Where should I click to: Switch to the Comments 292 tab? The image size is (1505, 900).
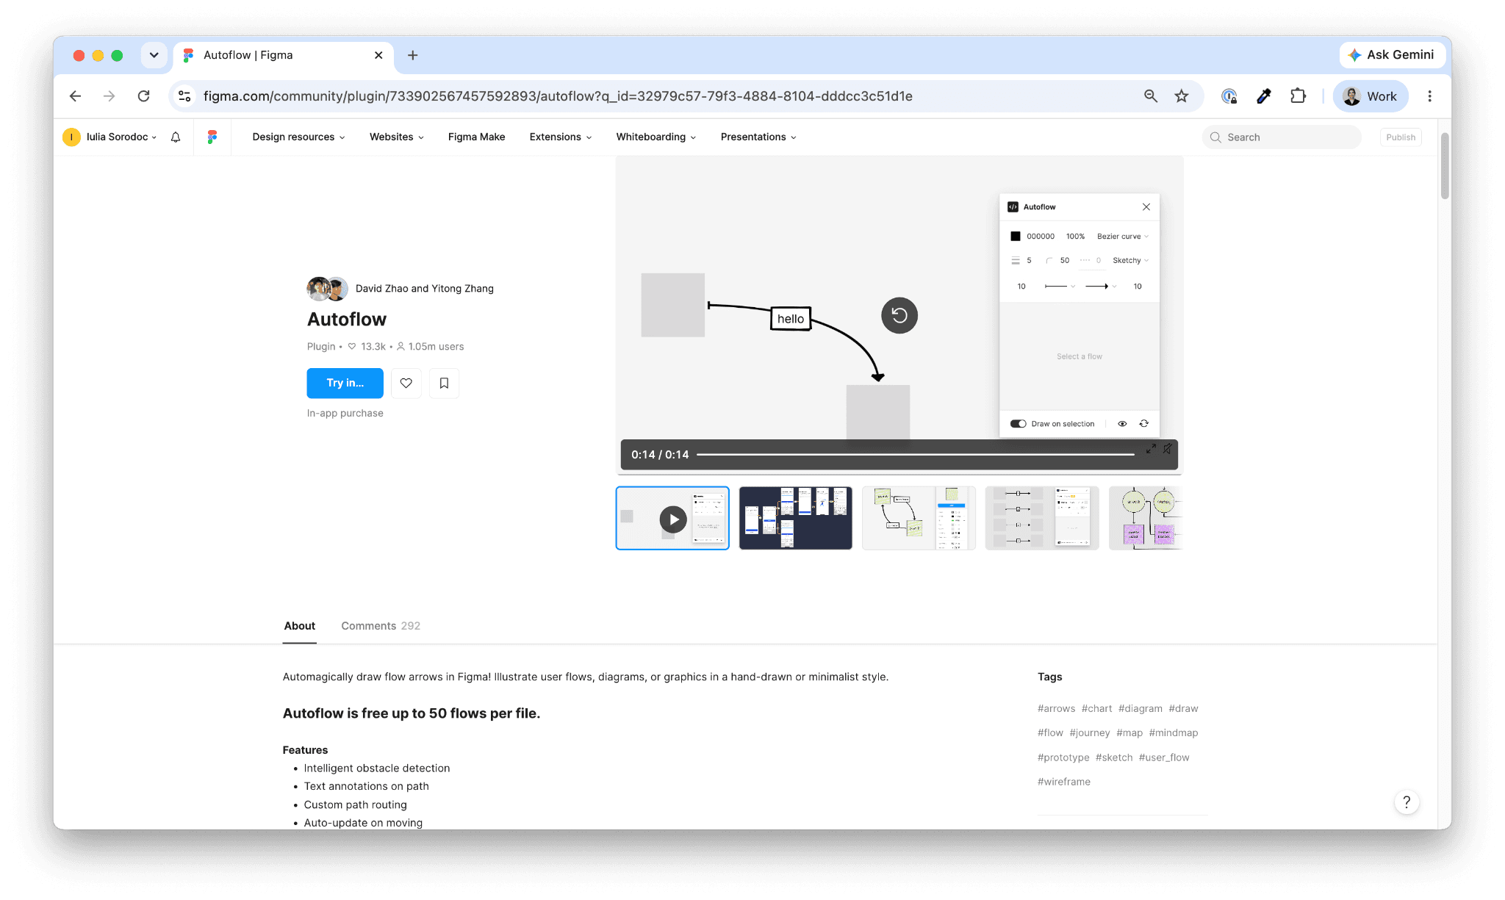pyautogui.click(x=381, y=626)
